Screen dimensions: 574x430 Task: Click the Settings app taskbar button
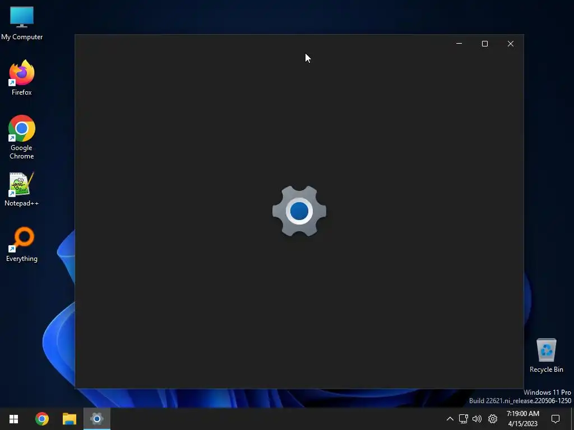96,419
